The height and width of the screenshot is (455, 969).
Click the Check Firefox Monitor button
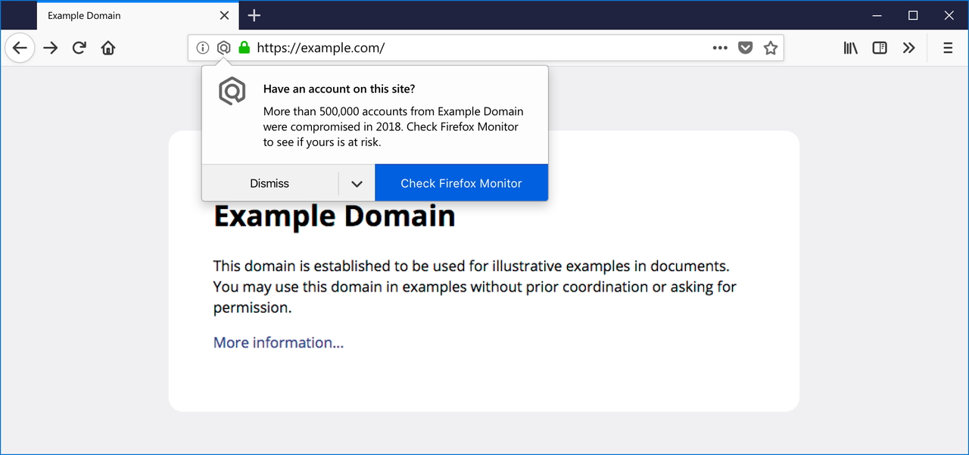pos(461,183)
